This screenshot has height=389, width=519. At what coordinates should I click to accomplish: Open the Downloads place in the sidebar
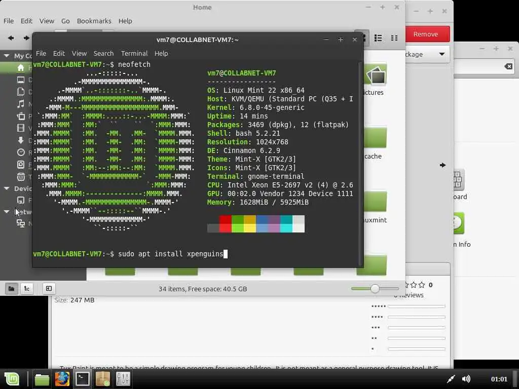20,140
